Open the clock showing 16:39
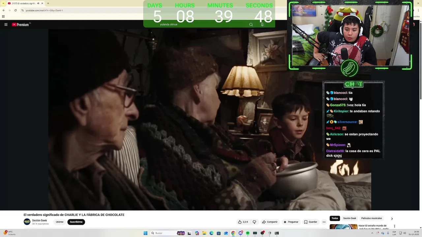Image resolution: width=422 pixels, height=237 pixels. [413, 233]
